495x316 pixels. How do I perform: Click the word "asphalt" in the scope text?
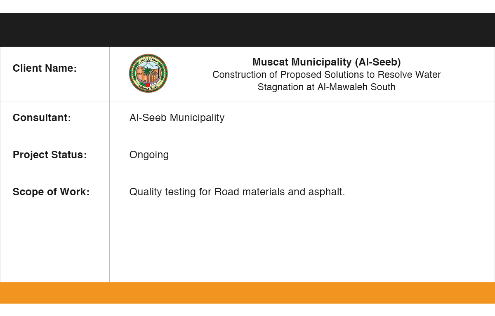pos(325,192)
